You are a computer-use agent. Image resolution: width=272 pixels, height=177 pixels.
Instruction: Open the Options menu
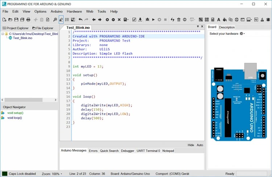tap(40, 12)
